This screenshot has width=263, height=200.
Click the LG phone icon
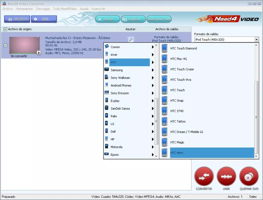pyautogui.click(x=107, y=123)
